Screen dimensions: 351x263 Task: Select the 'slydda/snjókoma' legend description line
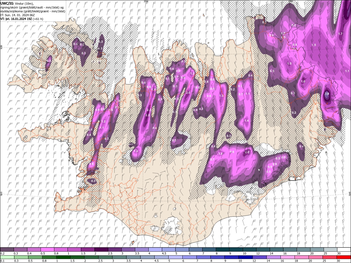click(x=32, y=11)
